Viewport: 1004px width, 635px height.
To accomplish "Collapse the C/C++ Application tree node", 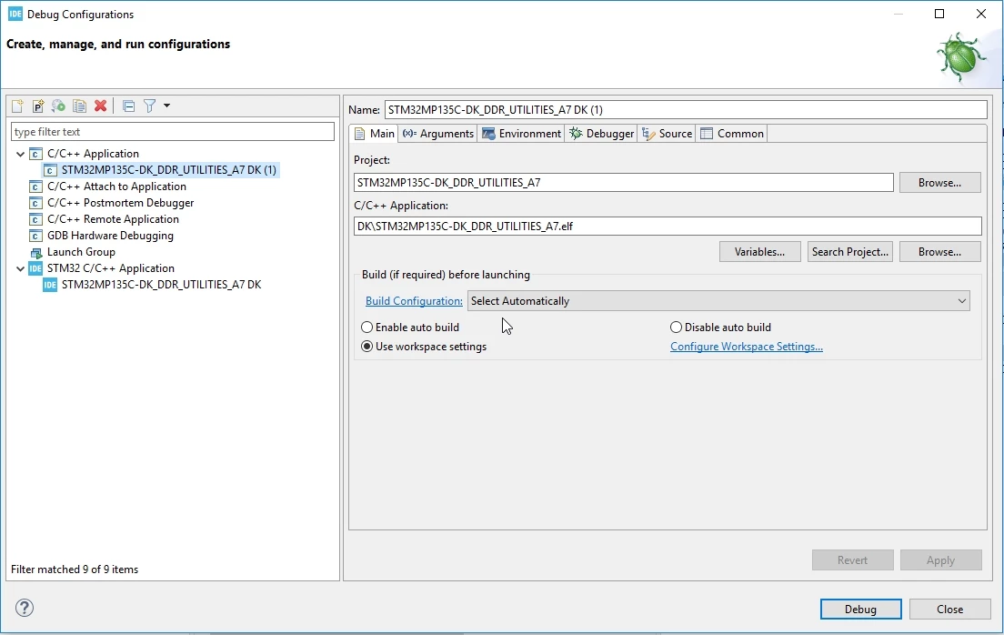I will click(21, 154).
